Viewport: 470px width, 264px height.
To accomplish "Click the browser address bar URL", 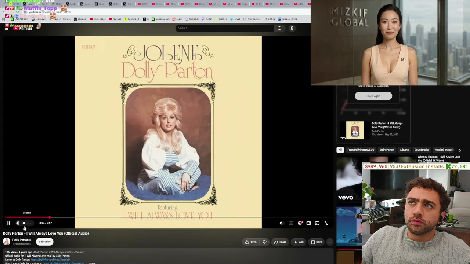I will point(50,12).
